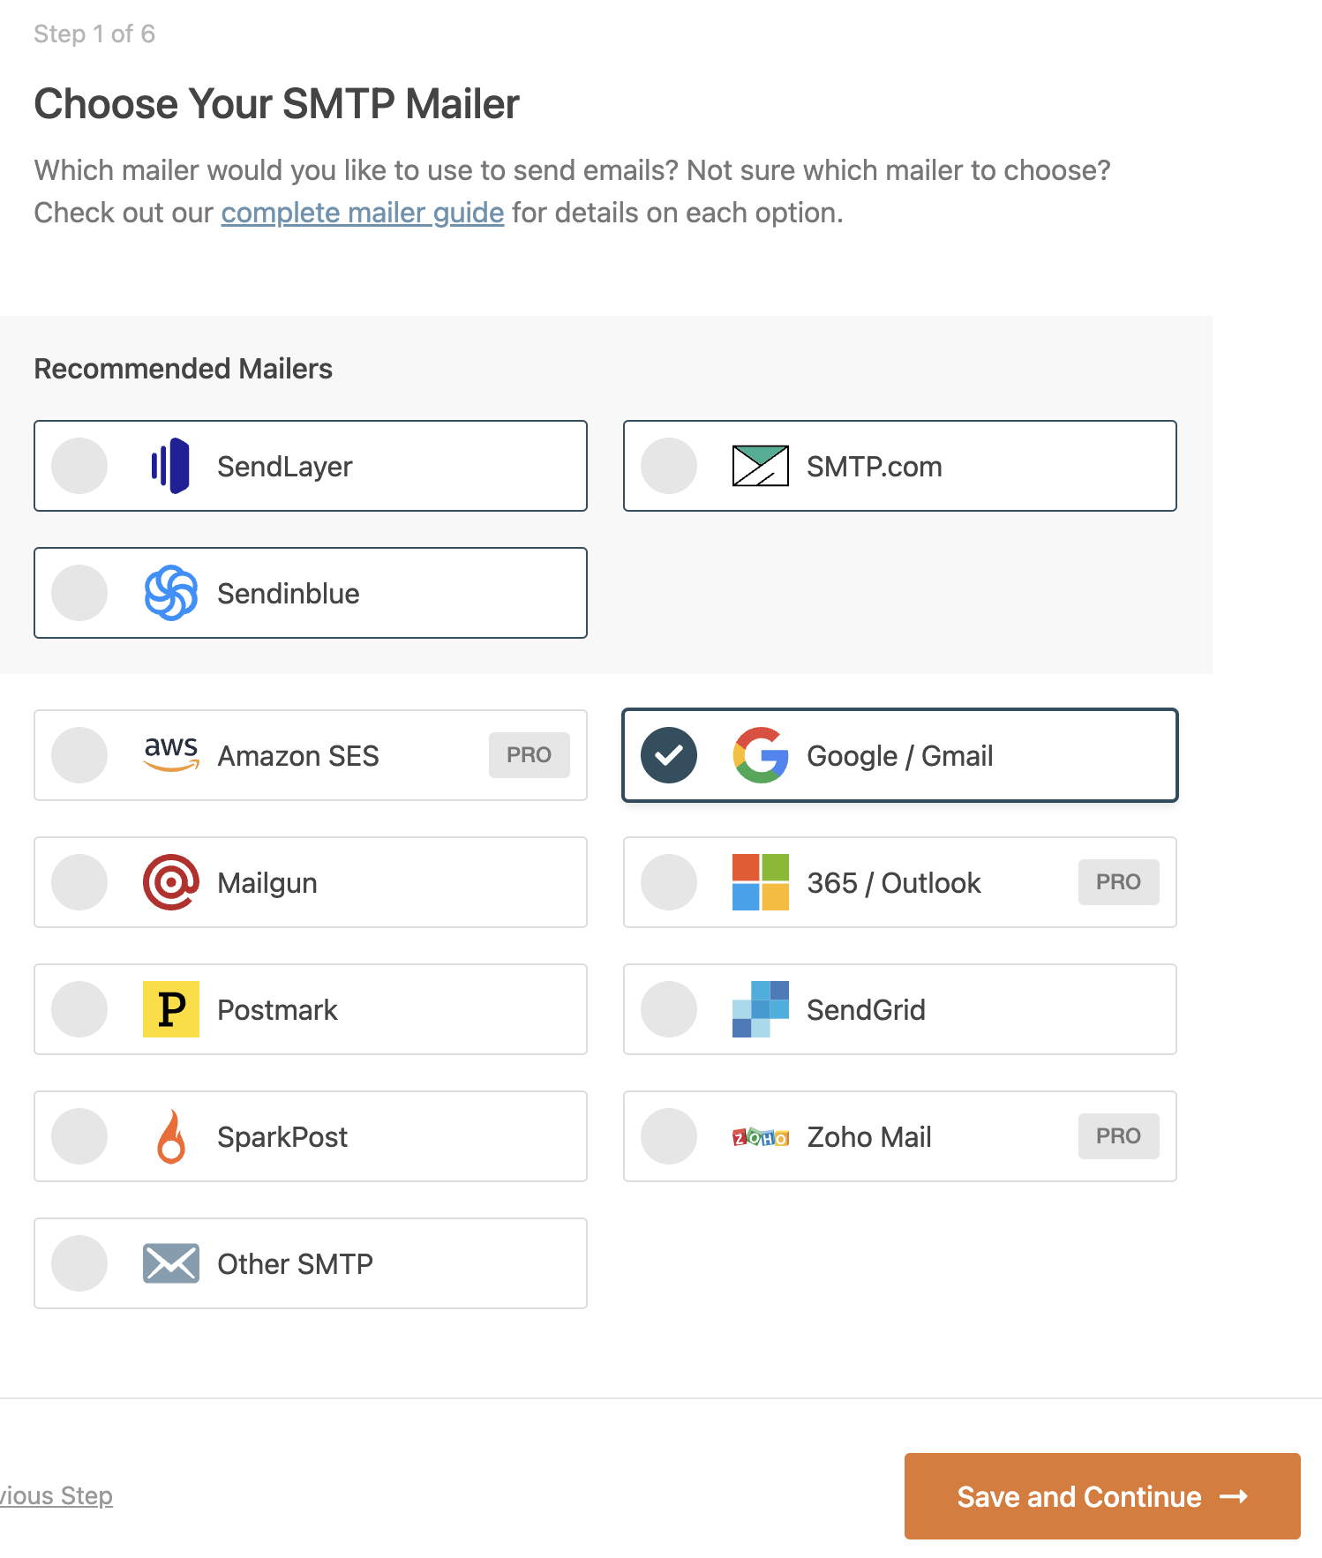
Task: Click the Postmark label text
Action: (x=278, y=1010)
